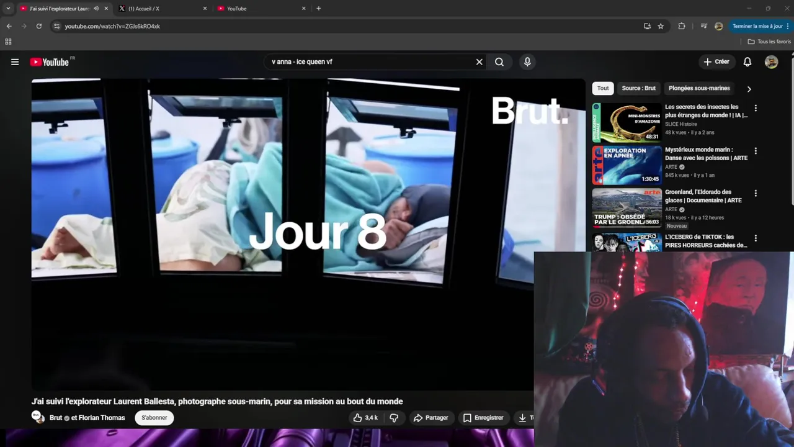The width and height of the screenshot is (794, 447).
Task: Open the L'ICEBERG de TIKTOK thumbnail
Action: [x=627, y=242]
